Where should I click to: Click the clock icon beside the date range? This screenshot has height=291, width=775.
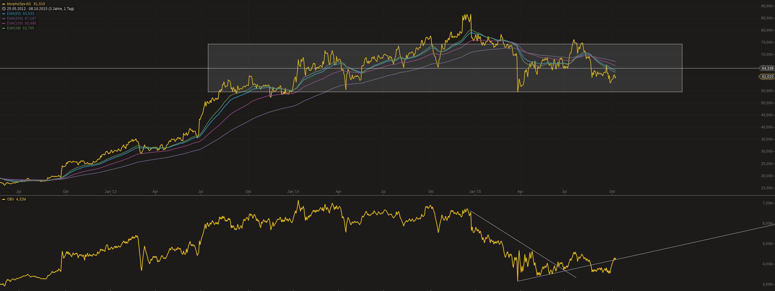[4, 9]
